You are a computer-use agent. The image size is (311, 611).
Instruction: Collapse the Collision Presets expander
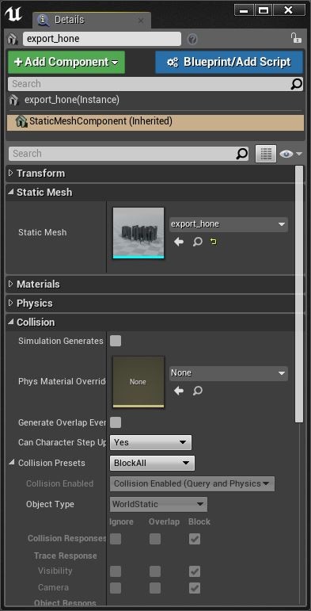11,463
